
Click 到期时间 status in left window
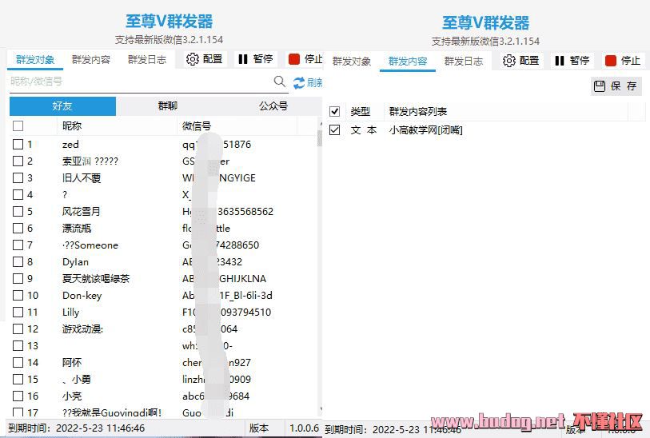[x=76, y=428]
